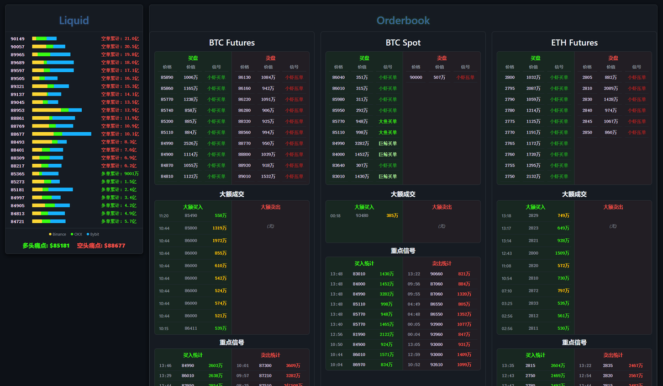Click the 2467万 sell statistic in ETH Futures
This screenshot has height=386, width=663.
pos(635,365)
